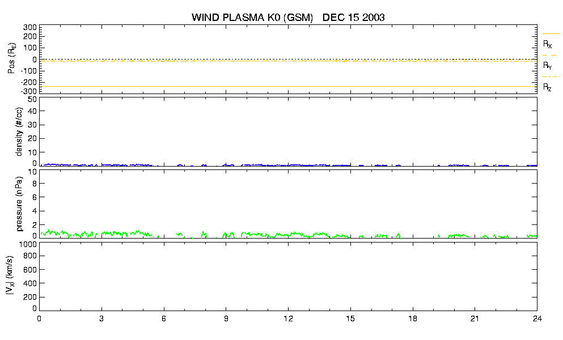The width and height of the screenshot is (563, 340).
Task: Click the blue density trace near hour 12
Action: (289, 165)
